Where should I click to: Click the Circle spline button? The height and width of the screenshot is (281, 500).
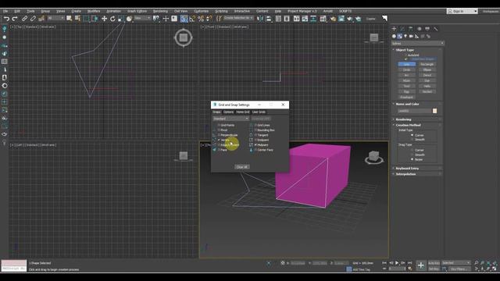(x=407, y=69)
